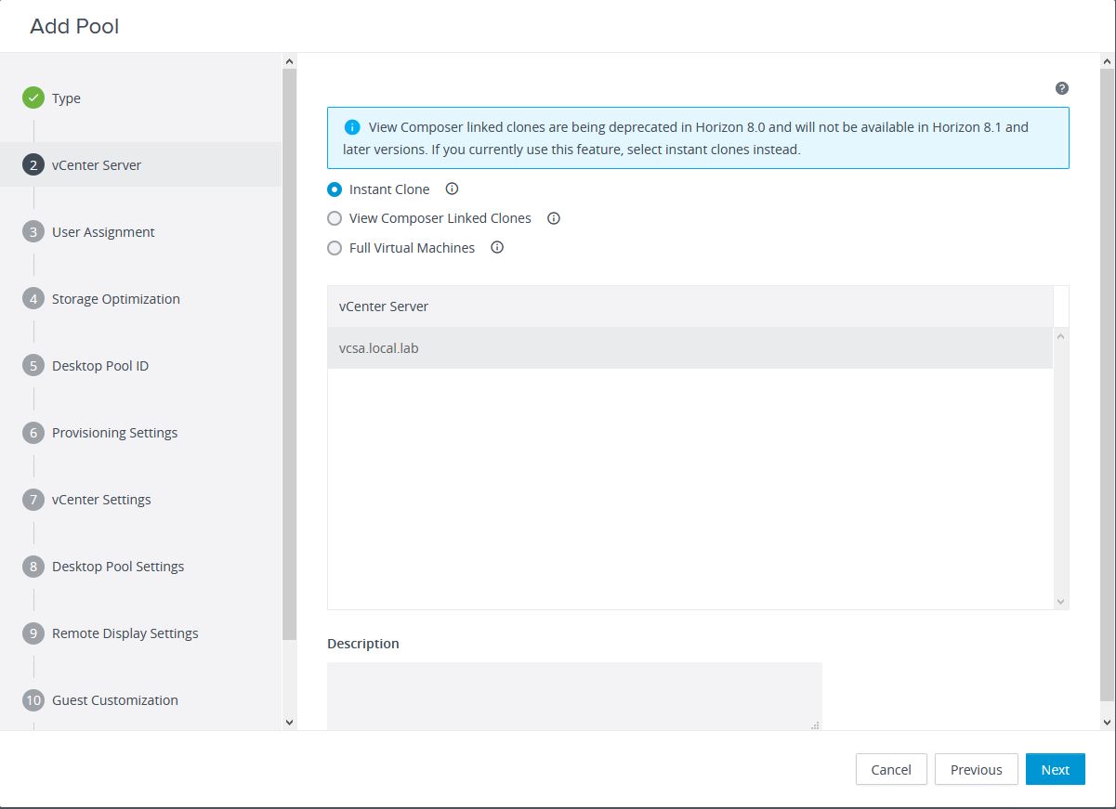Go to the Type step

click(66, 98)
